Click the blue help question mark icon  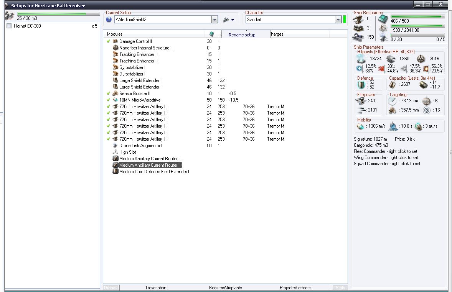[x=109, y=20]
